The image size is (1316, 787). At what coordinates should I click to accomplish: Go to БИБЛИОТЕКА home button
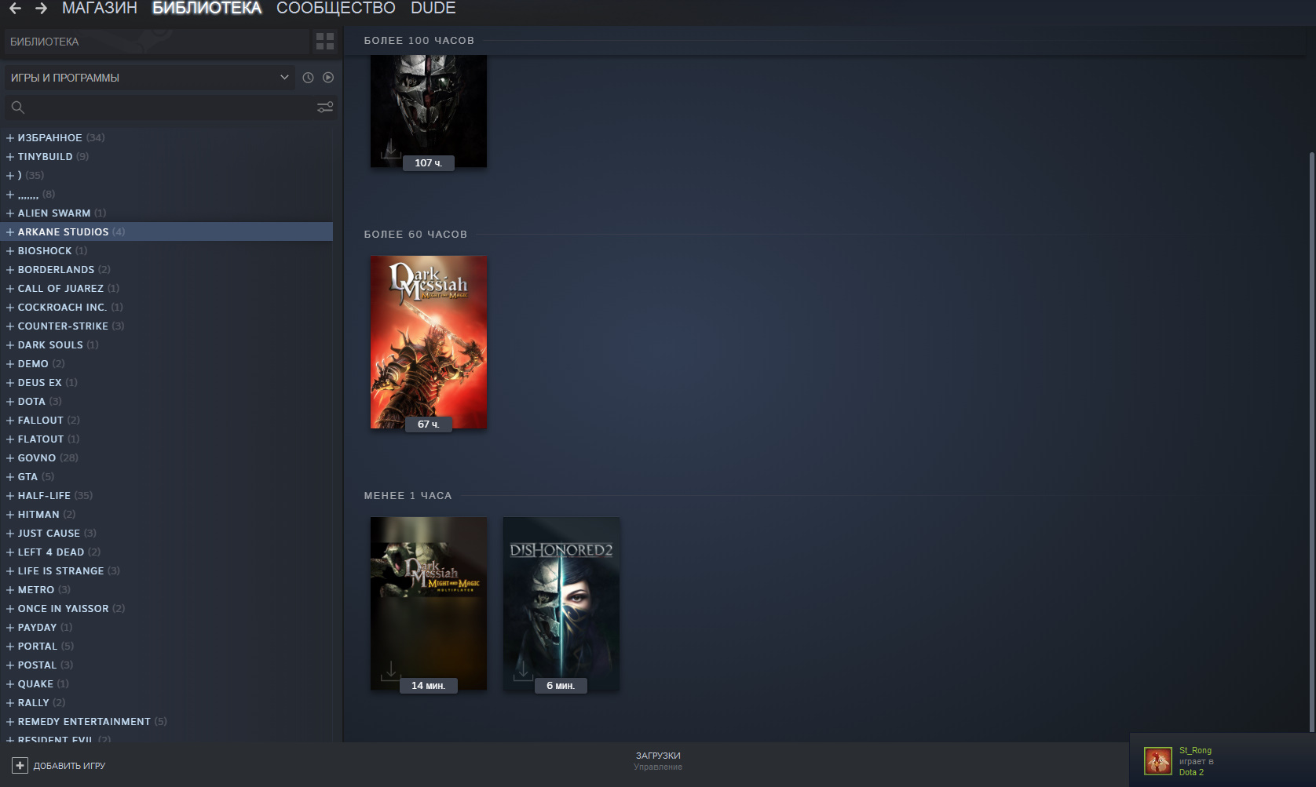click(x=157, y=42)
